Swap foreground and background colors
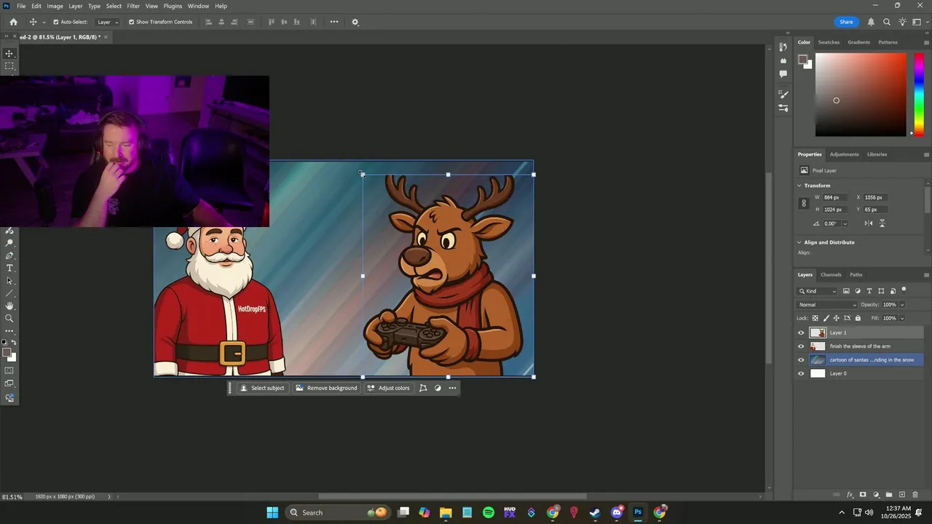Screen dimensions: 932x524 [x=14, y=342]
